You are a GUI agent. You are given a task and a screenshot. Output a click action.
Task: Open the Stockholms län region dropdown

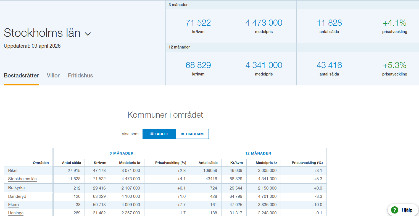tap(88, 34)
